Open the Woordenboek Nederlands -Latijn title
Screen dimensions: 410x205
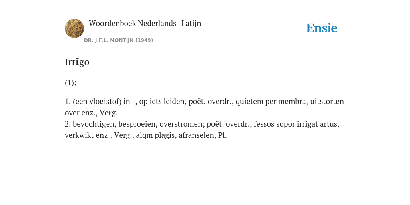coord(145,24)
